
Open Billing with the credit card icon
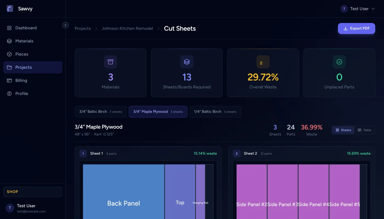[x=9, y=80]
